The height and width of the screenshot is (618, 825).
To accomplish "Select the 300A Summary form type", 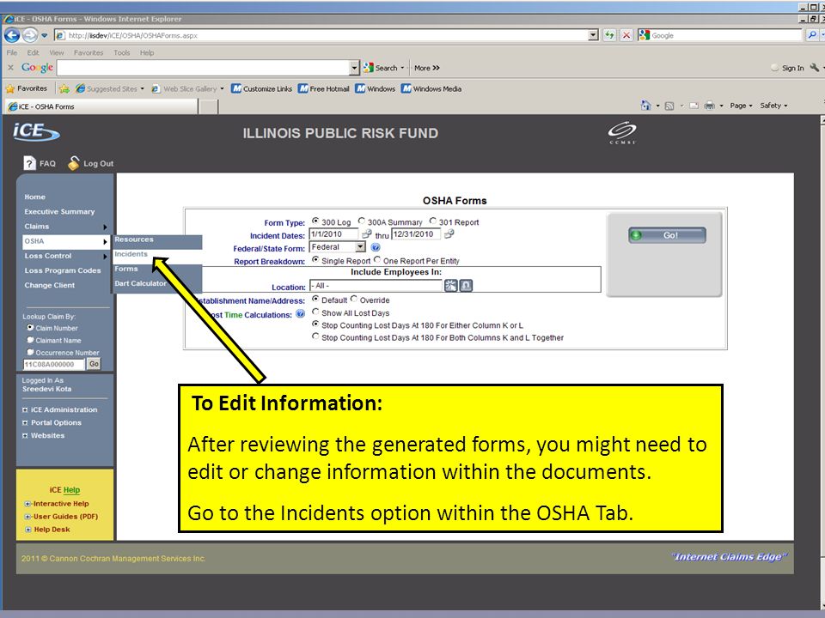I will 362,221.
